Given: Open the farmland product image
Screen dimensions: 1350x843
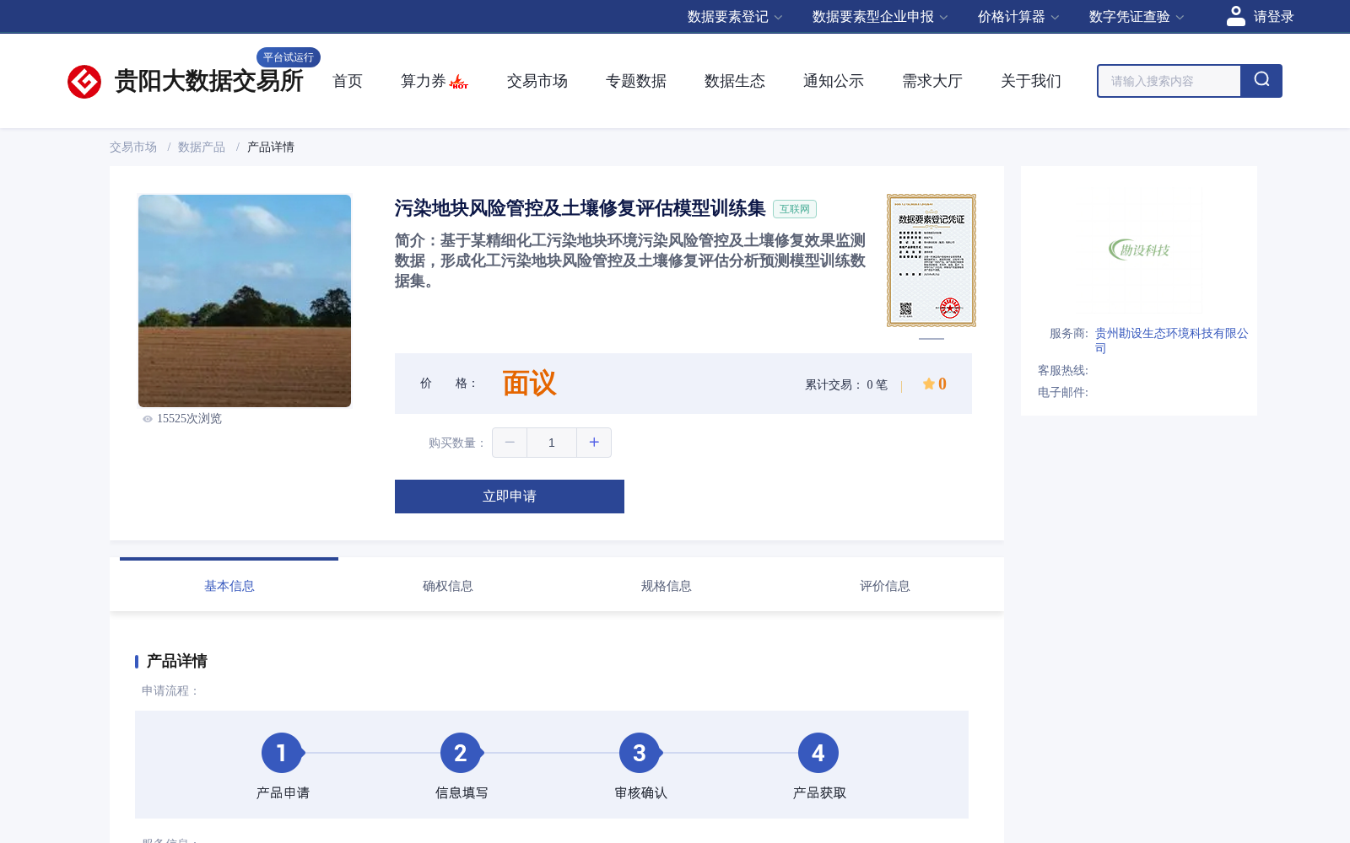Looking at the screenshot, I should [245, 301].
